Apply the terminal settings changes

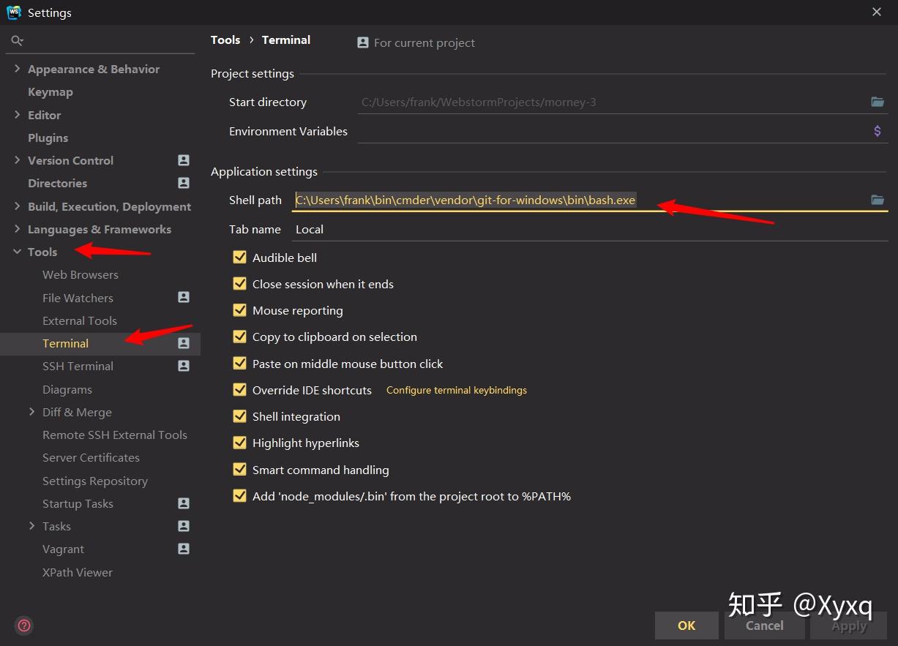[848, 626]
